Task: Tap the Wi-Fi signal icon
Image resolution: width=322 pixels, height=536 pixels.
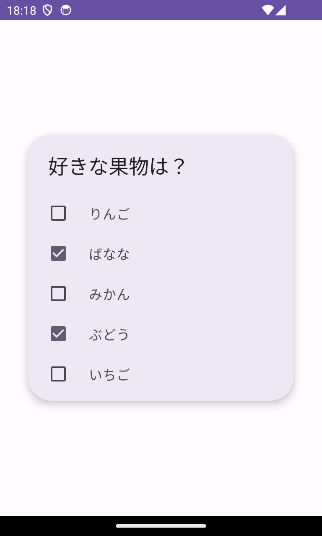Action: 267,10
